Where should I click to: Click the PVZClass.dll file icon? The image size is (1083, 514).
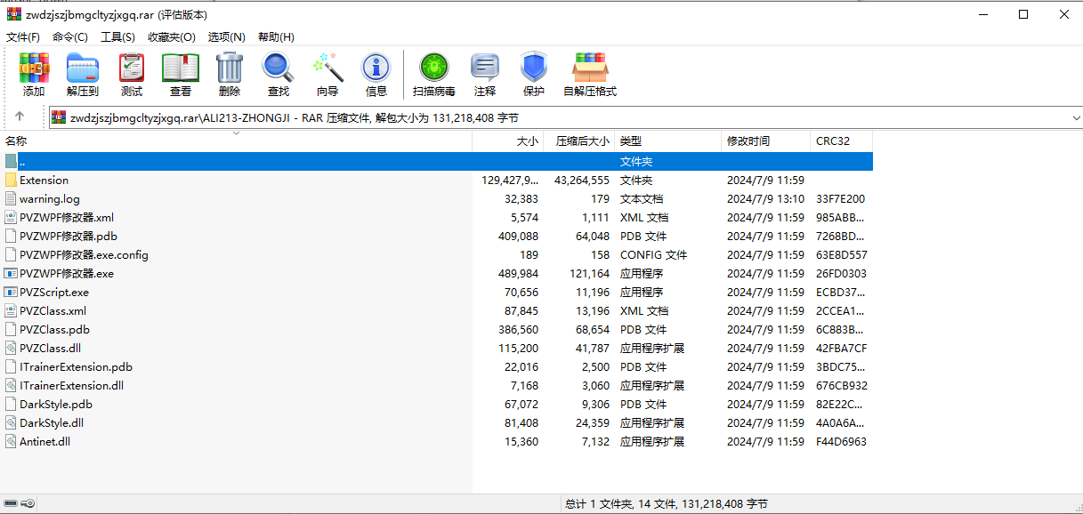pyautogui.click(x=11, y=349)
